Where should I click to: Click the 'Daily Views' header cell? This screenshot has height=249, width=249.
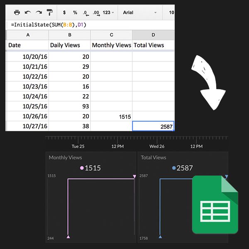(x=70, y=45)
